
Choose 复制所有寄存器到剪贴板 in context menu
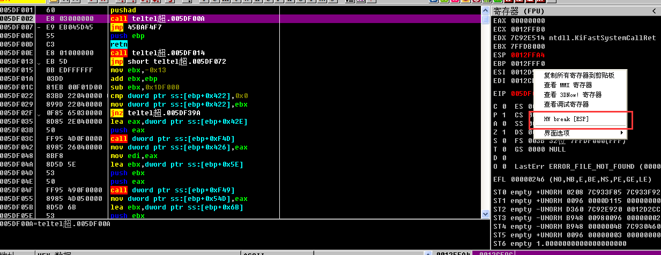tap(578, 76)
